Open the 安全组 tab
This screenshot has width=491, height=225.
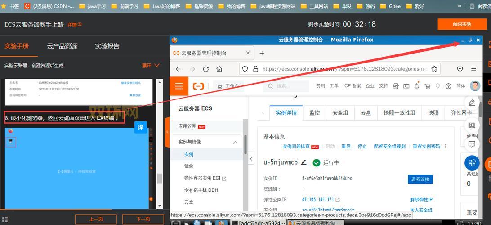coord(340,113)
